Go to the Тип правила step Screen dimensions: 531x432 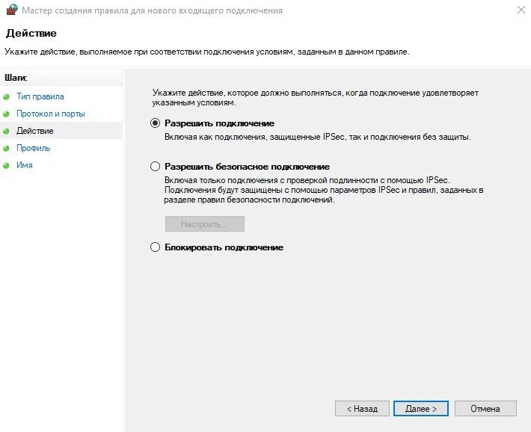[40, 96]
